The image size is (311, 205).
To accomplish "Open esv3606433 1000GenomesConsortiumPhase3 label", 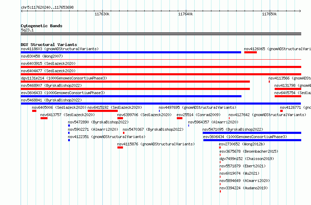I will [x=63, y=93].
